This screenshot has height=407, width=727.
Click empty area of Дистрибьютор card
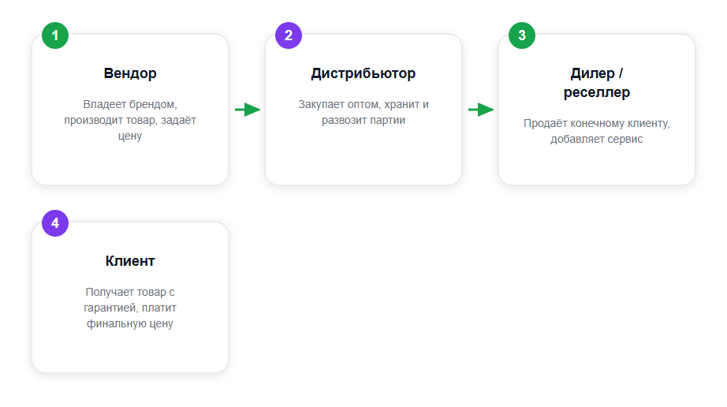363,155
